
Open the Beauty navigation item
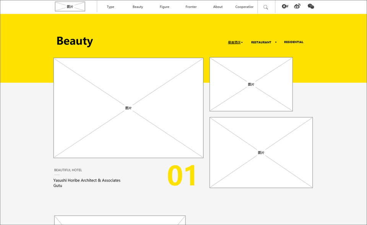(138, 7)
